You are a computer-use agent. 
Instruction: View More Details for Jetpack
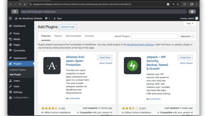pos(186,63)
